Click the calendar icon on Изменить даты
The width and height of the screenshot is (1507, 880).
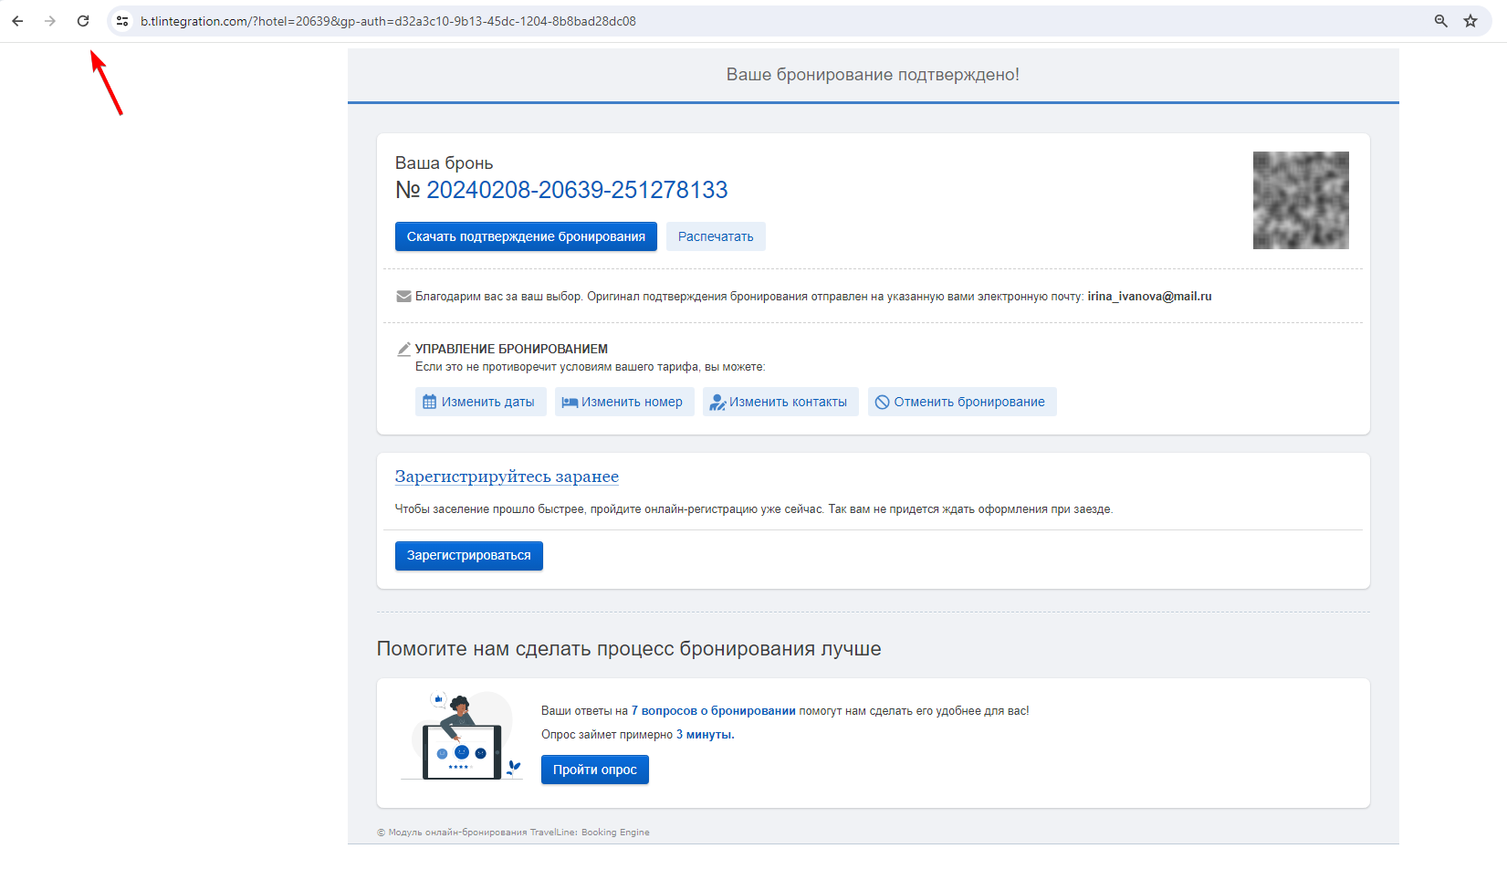(x=429, y=402)
